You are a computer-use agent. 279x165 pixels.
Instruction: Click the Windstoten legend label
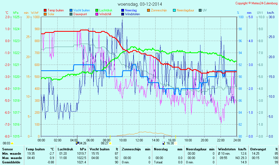pyautogui.click(x=132, y=14)
